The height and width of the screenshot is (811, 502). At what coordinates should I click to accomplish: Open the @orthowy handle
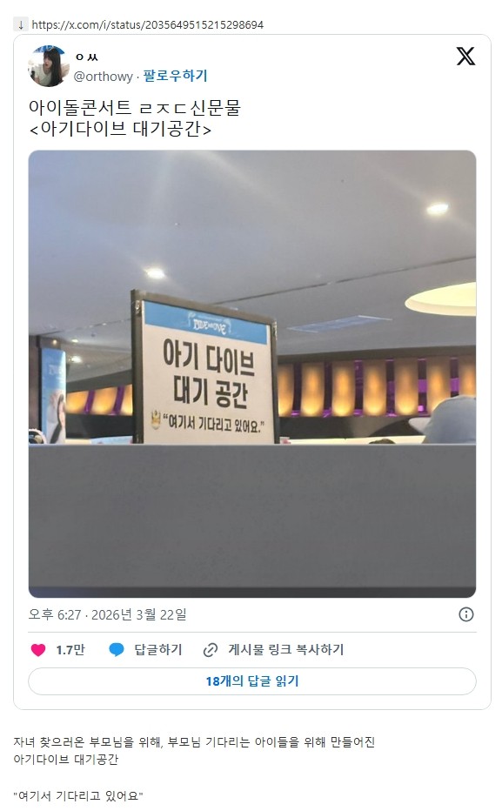(x=104, y=77)
